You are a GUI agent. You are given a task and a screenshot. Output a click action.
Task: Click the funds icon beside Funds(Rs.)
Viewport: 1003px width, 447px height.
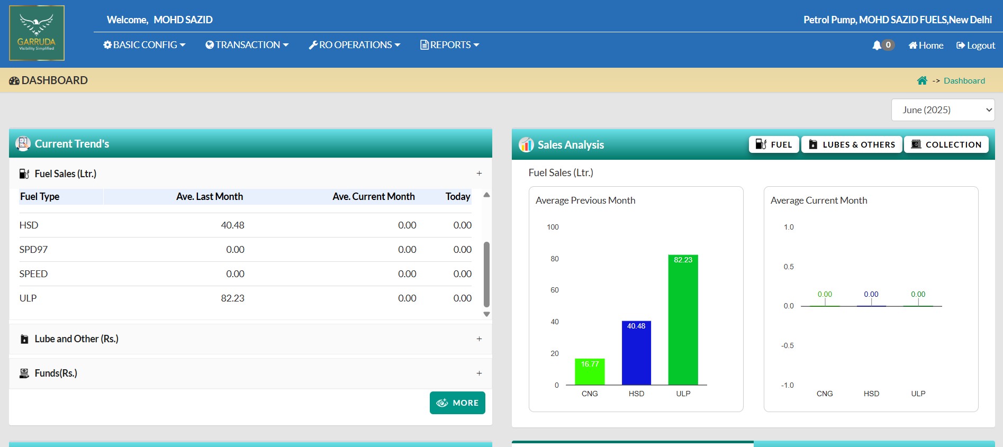tap(24, 373)
